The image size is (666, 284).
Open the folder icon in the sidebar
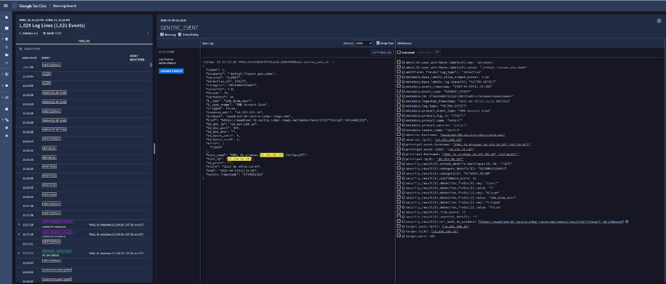pyautogui.click(x=6, y=55)
